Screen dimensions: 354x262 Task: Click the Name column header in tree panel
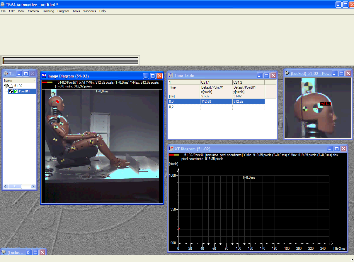[x=19, y=81]
